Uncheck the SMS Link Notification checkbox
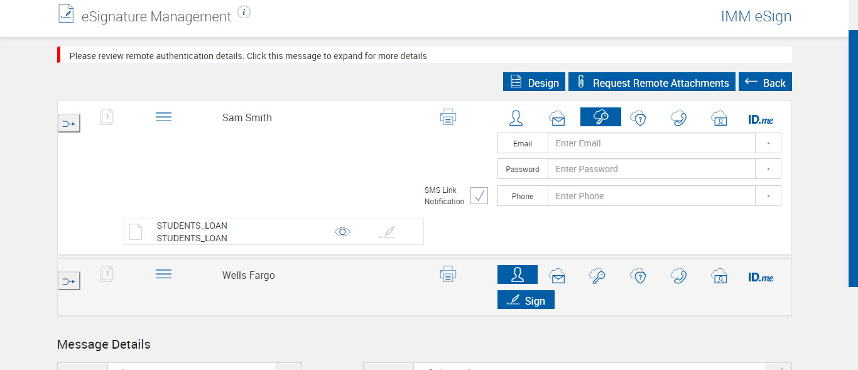The image size is (858, 370). [x=479, y=195]
